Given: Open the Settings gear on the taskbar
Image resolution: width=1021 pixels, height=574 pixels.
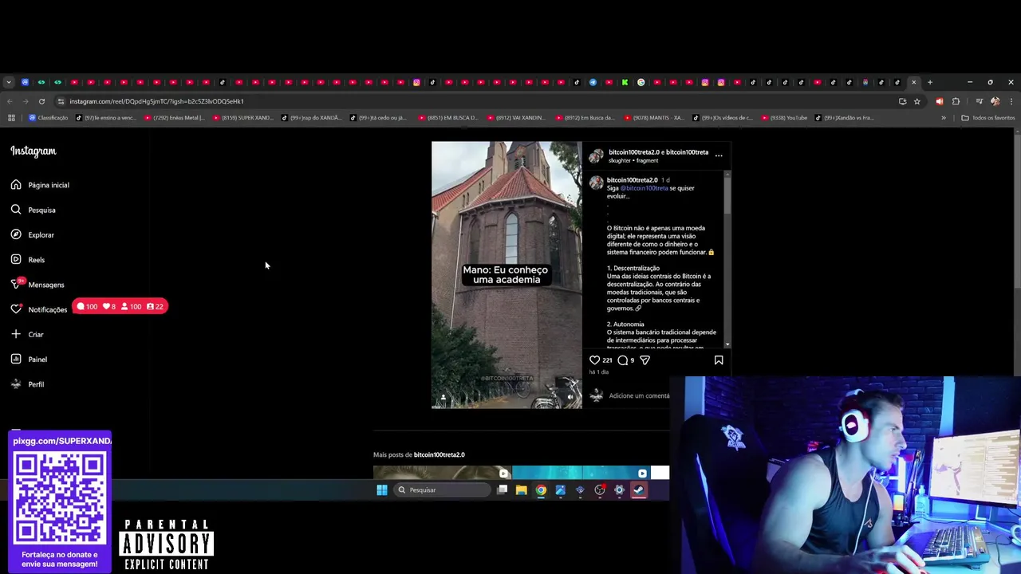Looking at the screenshot, I should pyautogui.click(x=619, y=490).
